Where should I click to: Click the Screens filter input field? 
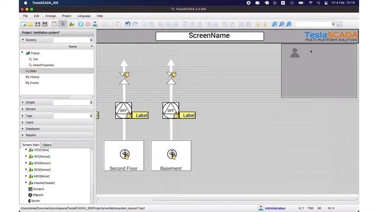71,40
